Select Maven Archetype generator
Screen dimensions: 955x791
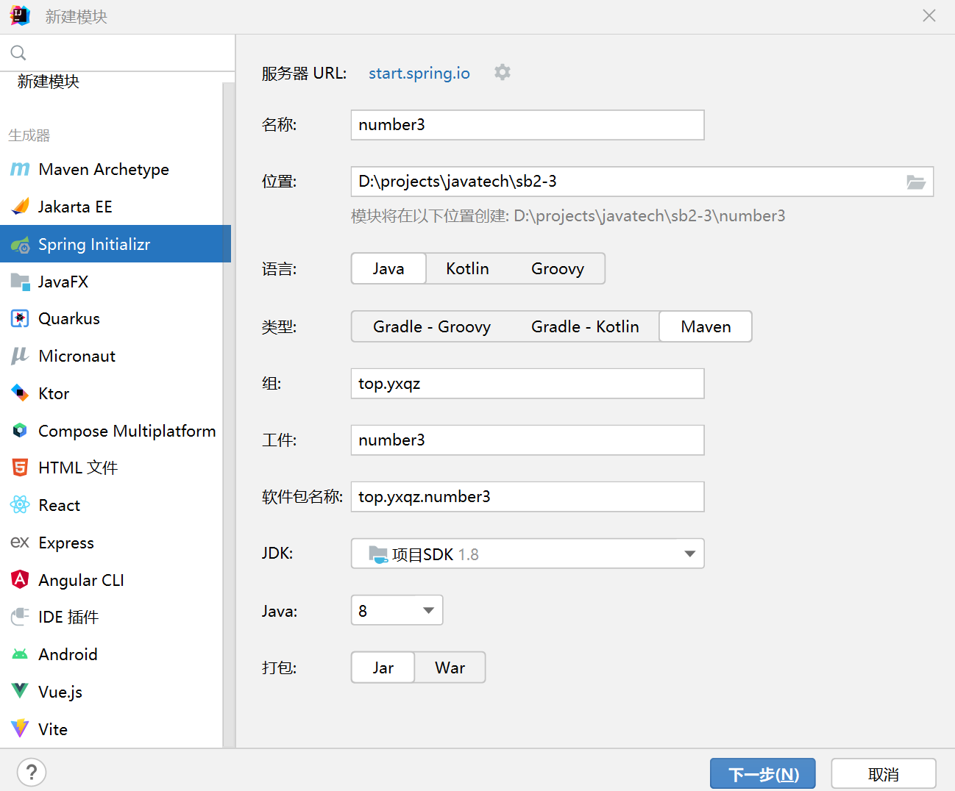[104, 170]
